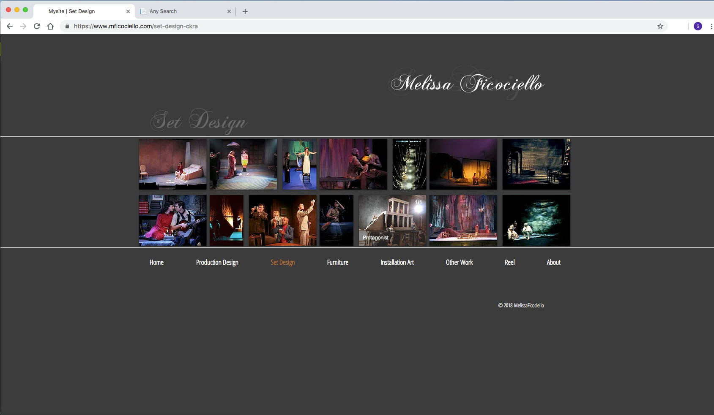Open thumbnail of men holding up cameras

283,220
